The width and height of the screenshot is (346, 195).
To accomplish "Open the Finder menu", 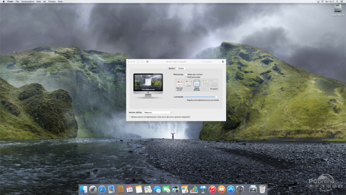I will click(10, 2).
